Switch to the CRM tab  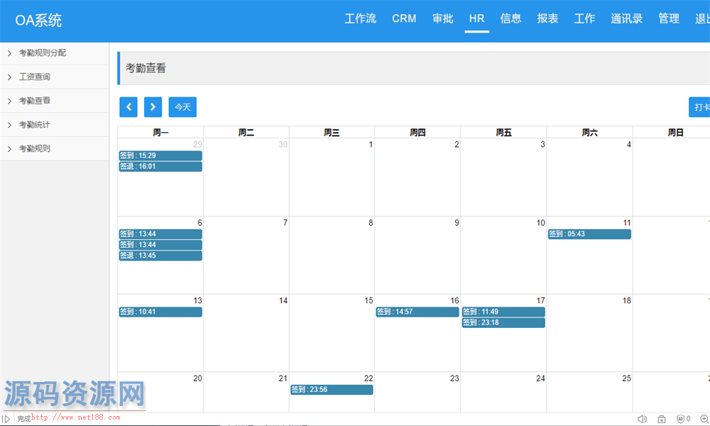404,19
